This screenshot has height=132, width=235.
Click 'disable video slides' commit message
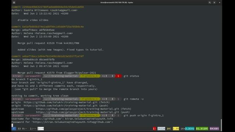click(x=33, y=20)
